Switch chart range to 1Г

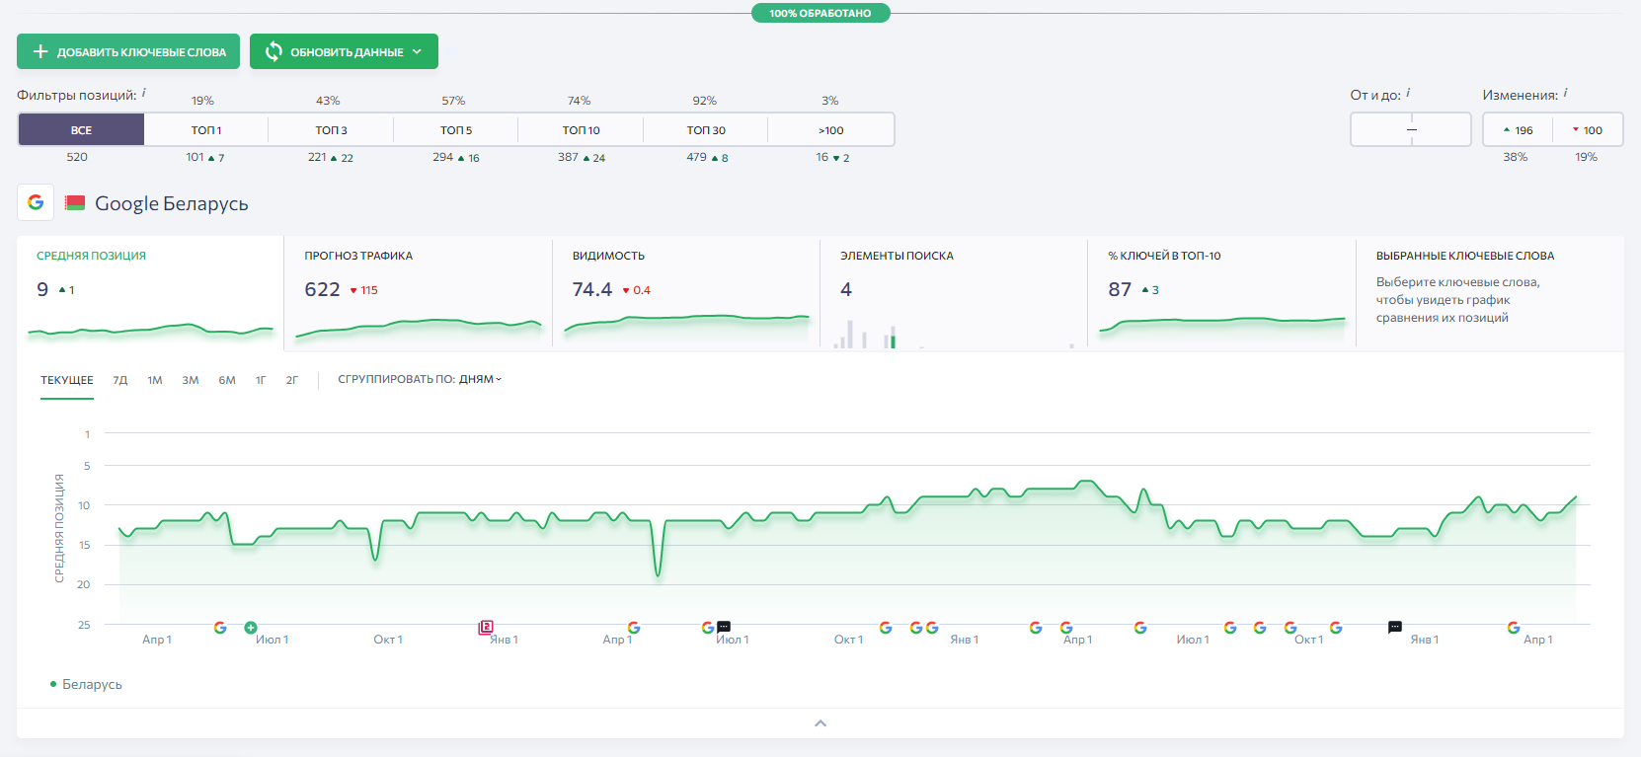[261, 380]
